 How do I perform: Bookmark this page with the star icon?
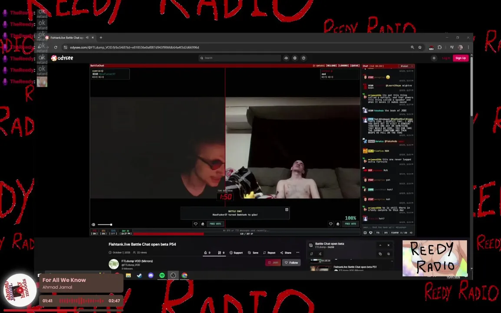tap(420, 47)
